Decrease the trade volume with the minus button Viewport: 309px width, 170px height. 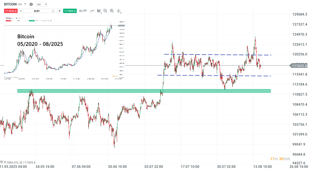click(x=21, y=11)
